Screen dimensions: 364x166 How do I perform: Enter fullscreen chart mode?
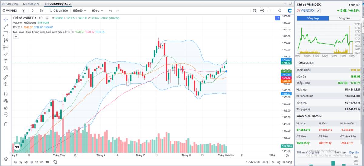(x=269, y=11)
